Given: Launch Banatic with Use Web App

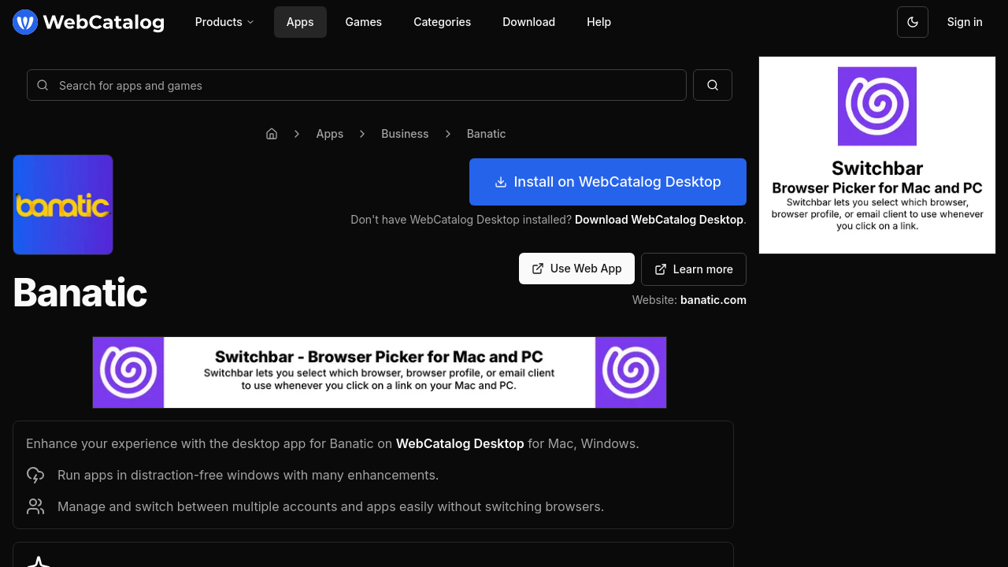Looking at the screenshot, I should click(576, 269).
